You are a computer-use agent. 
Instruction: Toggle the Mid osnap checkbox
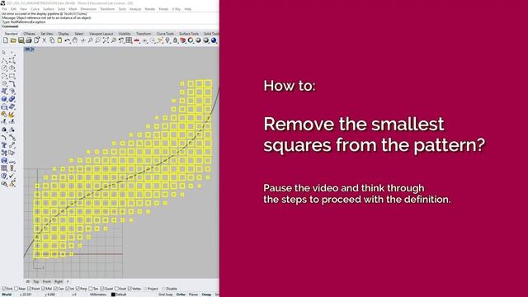[44, 289]
